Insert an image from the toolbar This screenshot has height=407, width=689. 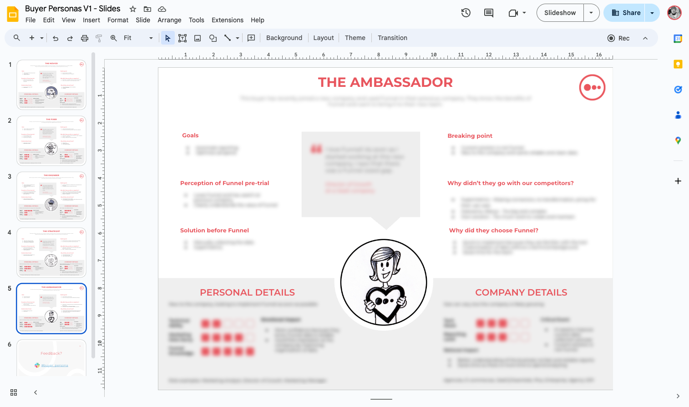click(198, 38)
